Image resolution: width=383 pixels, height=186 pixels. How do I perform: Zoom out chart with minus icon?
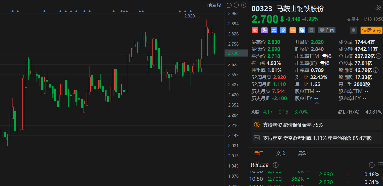coord(236,5)
